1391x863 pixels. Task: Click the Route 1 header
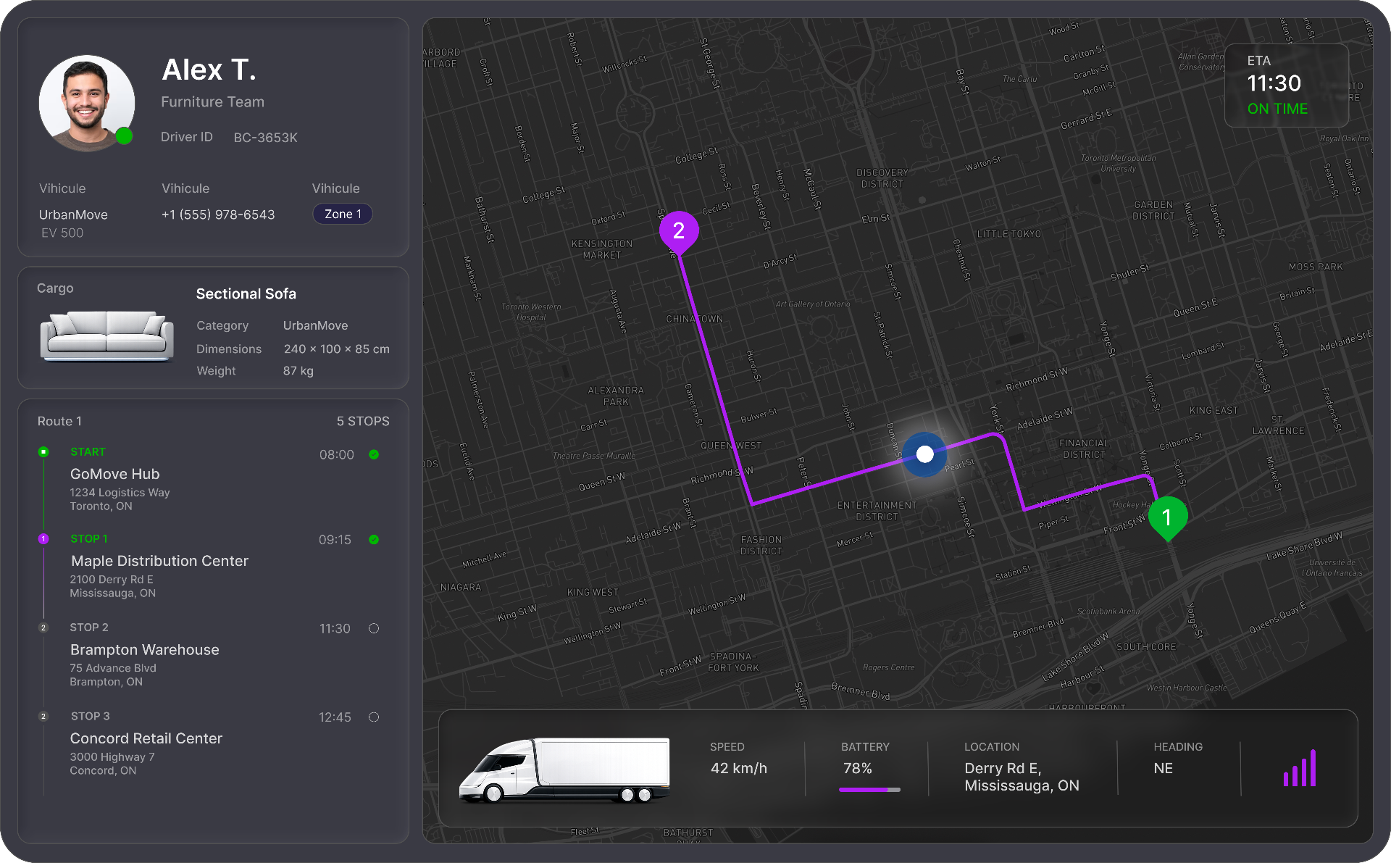59,422
